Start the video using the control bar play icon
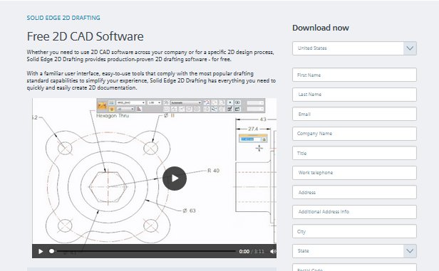This screenshot has width=439, height=271. coord(41,252)
